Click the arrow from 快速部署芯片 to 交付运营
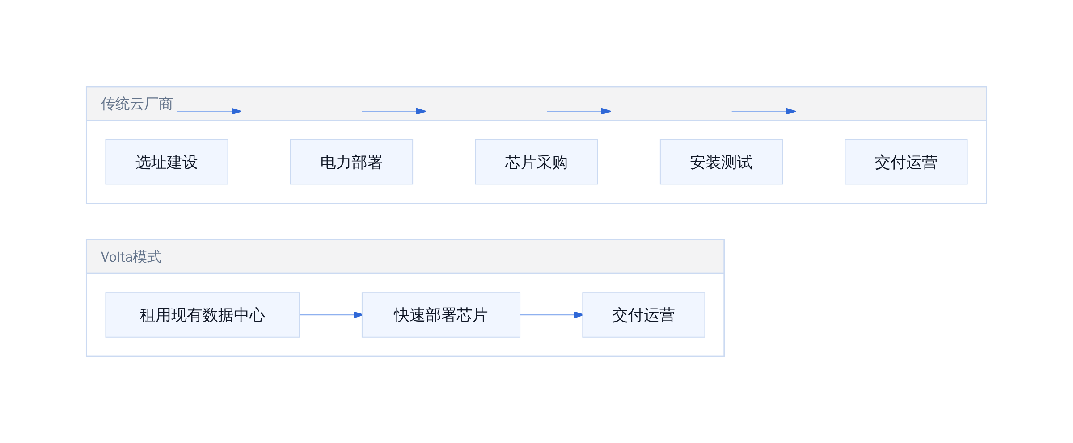Image resolution: width=1073 pixels, height=443 pixels. [551, 315]
